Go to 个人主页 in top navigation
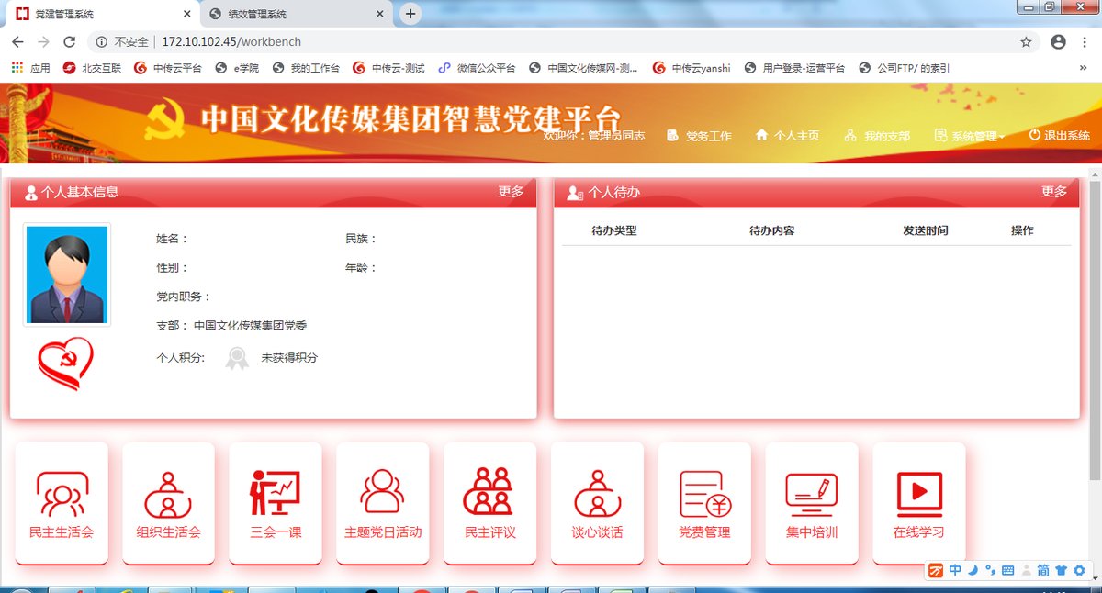Image resolution: width=1102 pixels, height=593 pixels. (787, 135)
